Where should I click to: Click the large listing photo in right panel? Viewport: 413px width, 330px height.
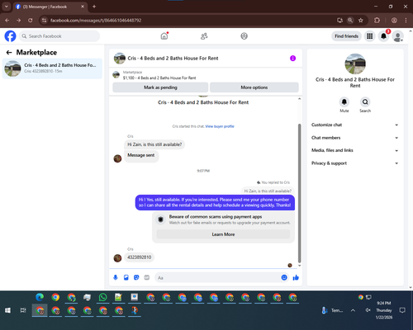[355, 64]
